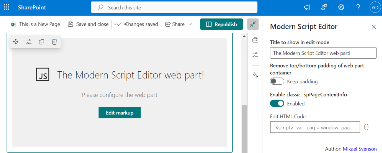Open the web part toolbox icon
Image resolution: width=382 pixels, height=153 pixels.
(x=255, y=40)
